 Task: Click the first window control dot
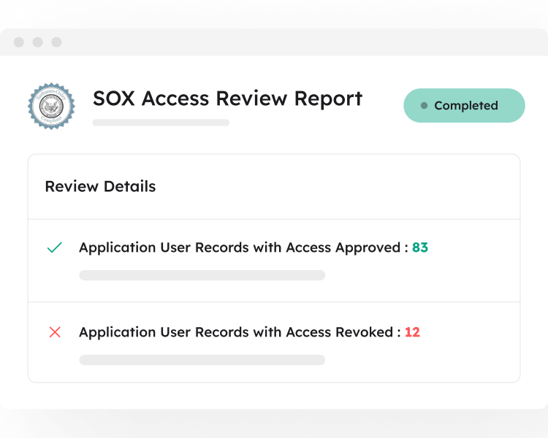click(x=19, y=42)
